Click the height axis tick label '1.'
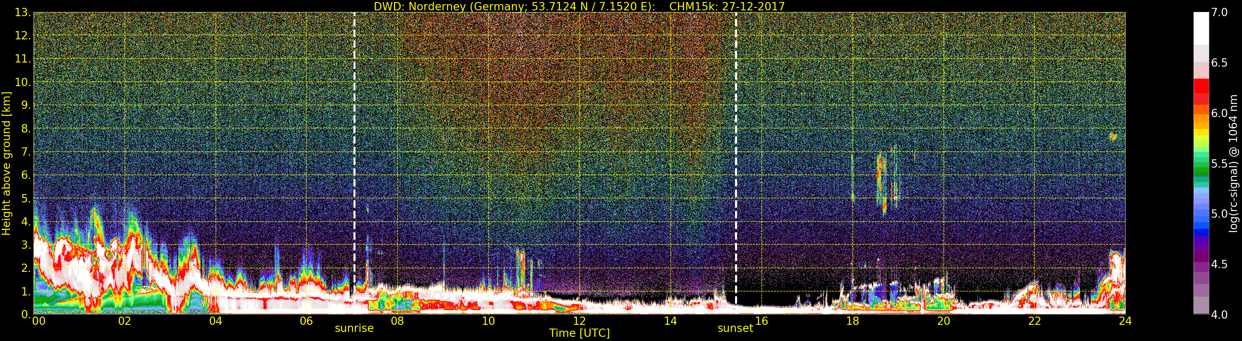 coord(26,291)
